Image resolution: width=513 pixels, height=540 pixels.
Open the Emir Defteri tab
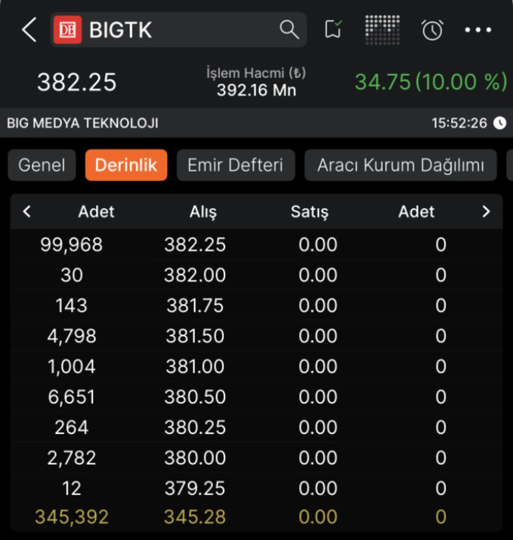click(x=236, y=165)
